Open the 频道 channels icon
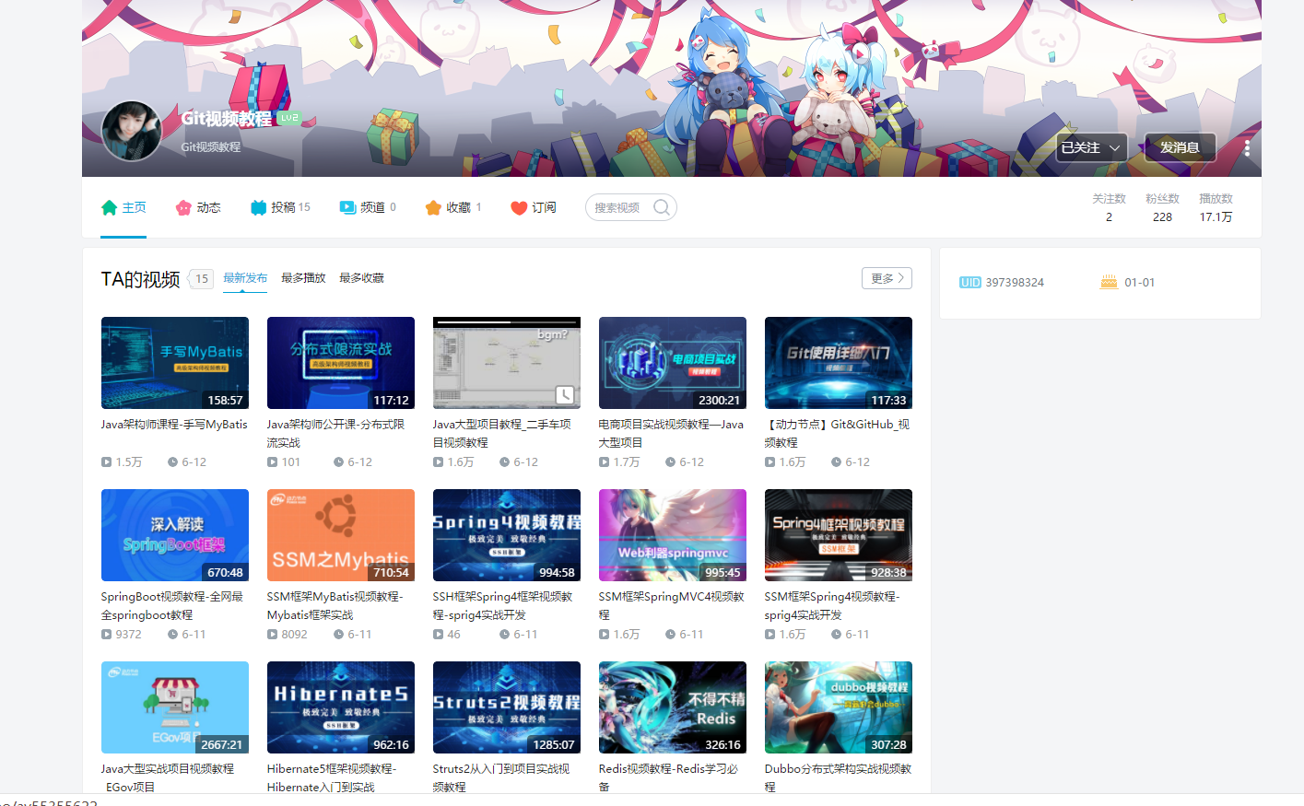1304x806 pixels. click(x=347, y=206)
